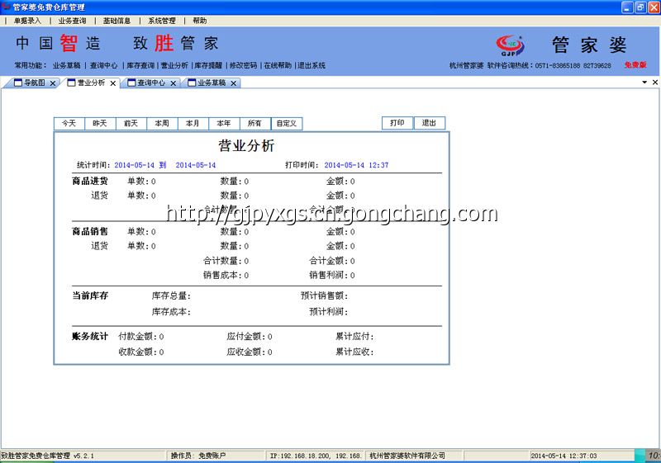This screenshot has width=661, height=463.
Task: Close the 导航图 tab
Action: click(x=53, y=83)
